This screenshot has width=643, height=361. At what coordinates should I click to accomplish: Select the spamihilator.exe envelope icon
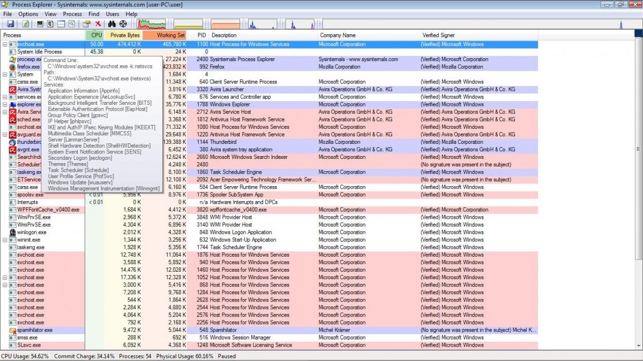click(x=13, y=330)
